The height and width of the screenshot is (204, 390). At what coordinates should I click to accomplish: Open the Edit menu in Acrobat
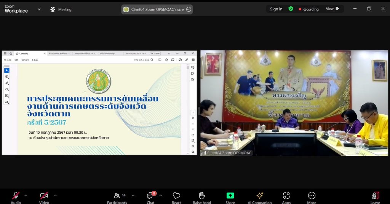pos(16,60)
